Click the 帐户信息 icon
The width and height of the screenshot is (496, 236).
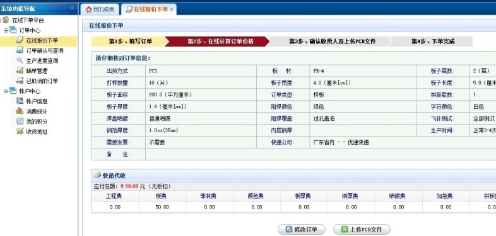click(20, 101)
